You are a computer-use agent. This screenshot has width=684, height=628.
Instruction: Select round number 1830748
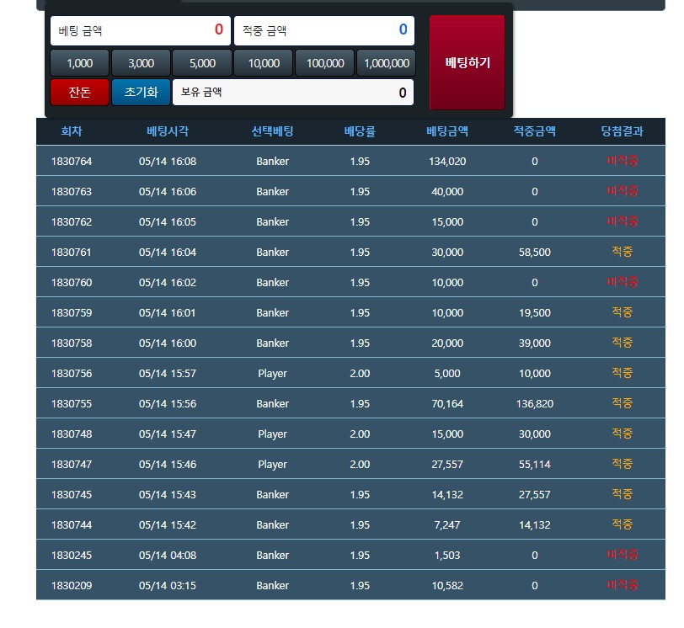(x=72, y=434)
